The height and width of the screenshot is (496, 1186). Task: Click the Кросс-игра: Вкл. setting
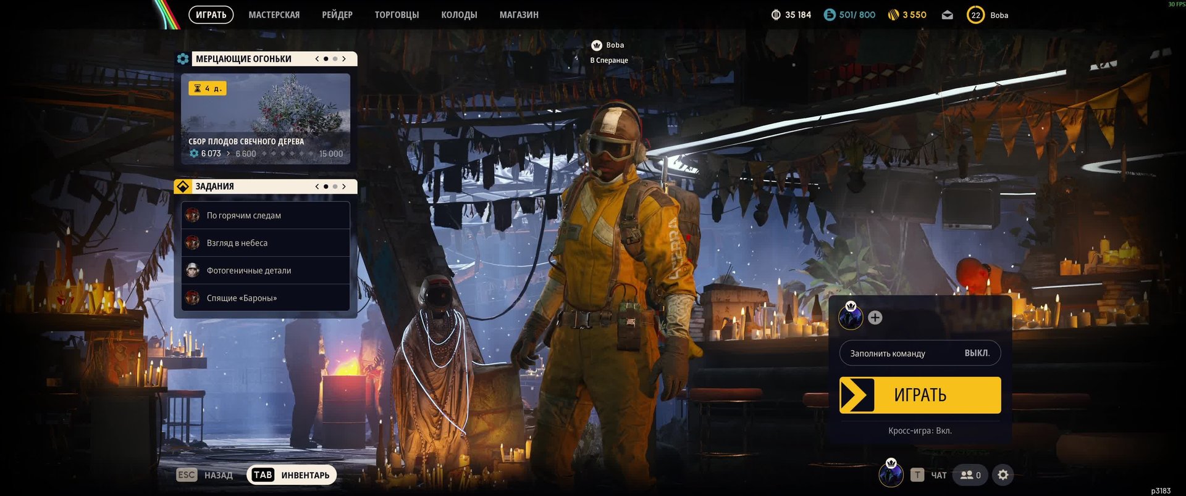tap(920, 431)
